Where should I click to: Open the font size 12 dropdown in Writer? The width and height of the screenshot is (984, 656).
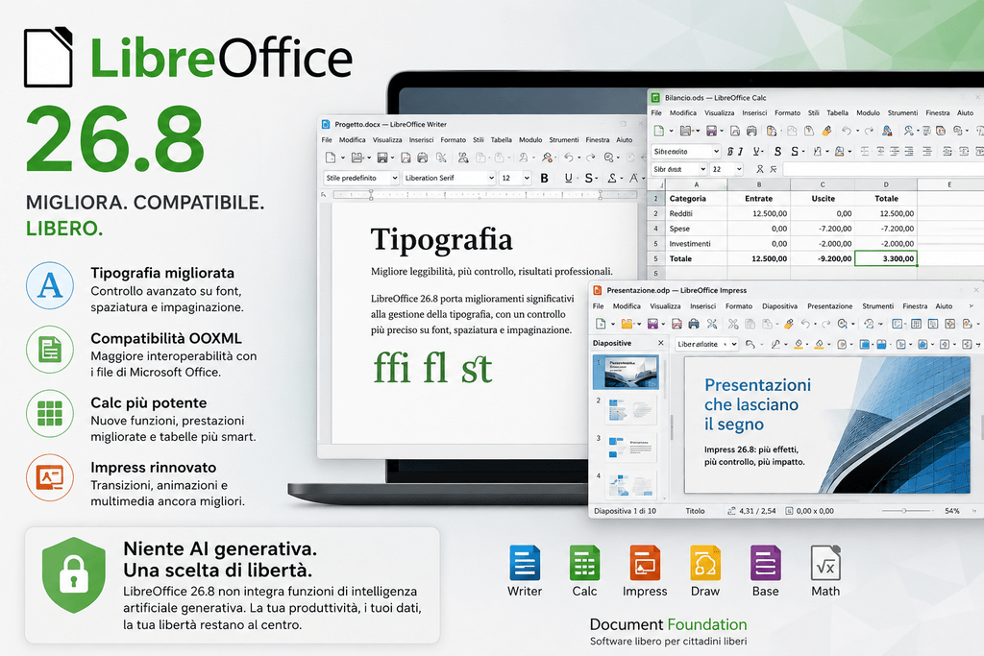click(515, 178)
